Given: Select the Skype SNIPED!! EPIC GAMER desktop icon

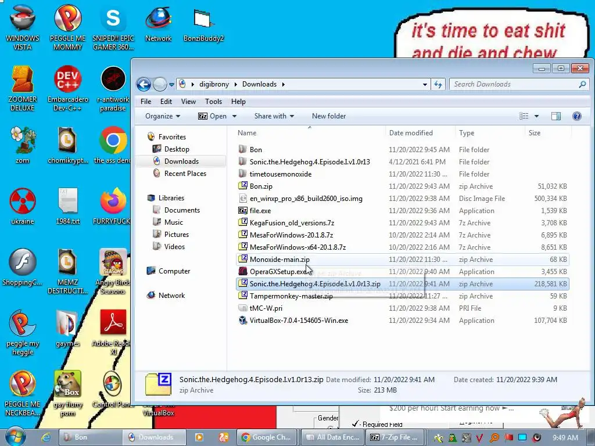Looking at the screenshot, I should click(x=113, y=27).
